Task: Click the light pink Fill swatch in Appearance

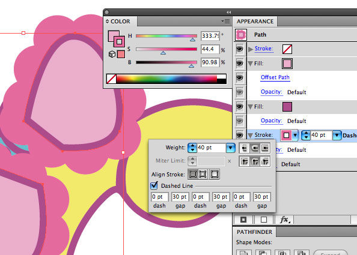Action: click(287, 64)
